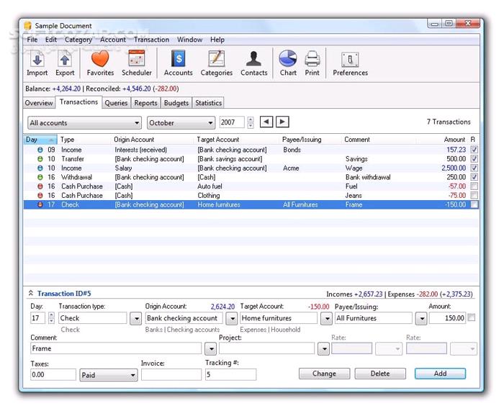Switch to the Overview tab
Image resolution: width=504 pixels, height=411 pixels.
click(39, 103)
